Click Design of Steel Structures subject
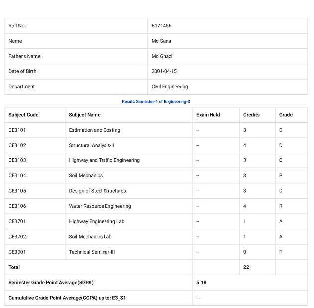Image resolution: width=314 pixels, height=308 pixels. click(98, 191)
